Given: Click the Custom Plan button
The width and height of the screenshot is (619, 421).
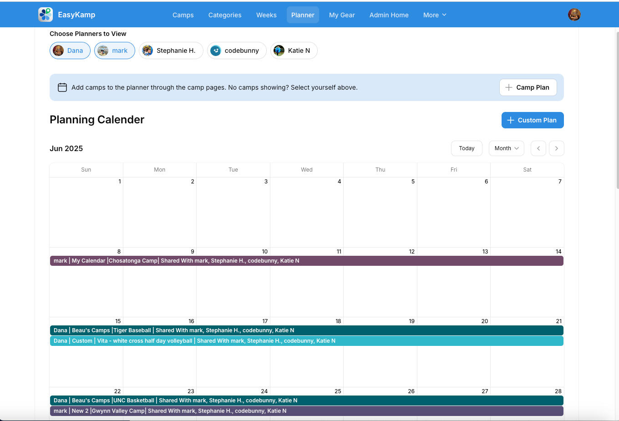Looking at the screenshot, I should (532, 120).
